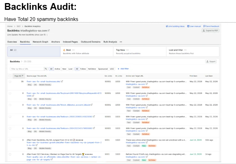This screenshot has height=164, width=236.
Task: Tick checkbox for the belboon=260420 row
Action: [x=10, y=129]
